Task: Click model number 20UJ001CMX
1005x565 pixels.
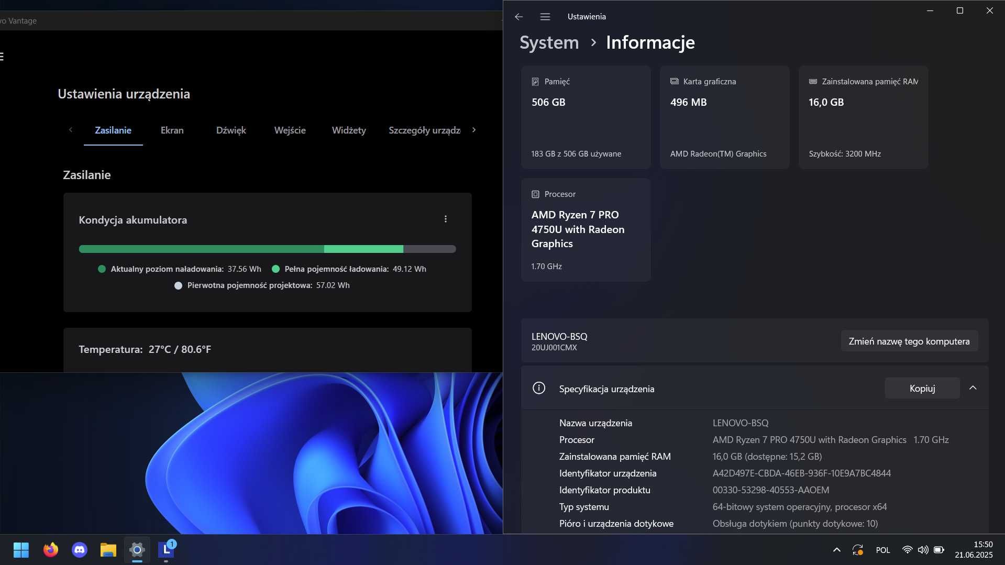Action: click(554, 348)
